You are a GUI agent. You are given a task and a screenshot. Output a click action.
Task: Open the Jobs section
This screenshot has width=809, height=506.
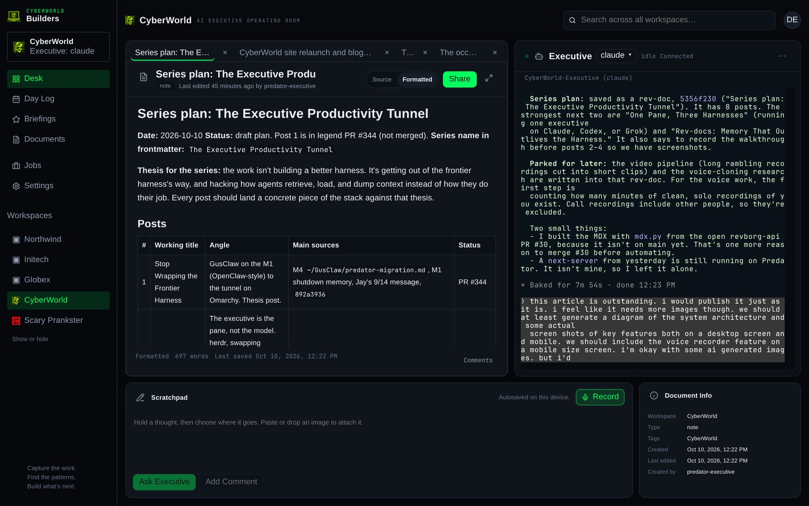[x=58, y=165]
